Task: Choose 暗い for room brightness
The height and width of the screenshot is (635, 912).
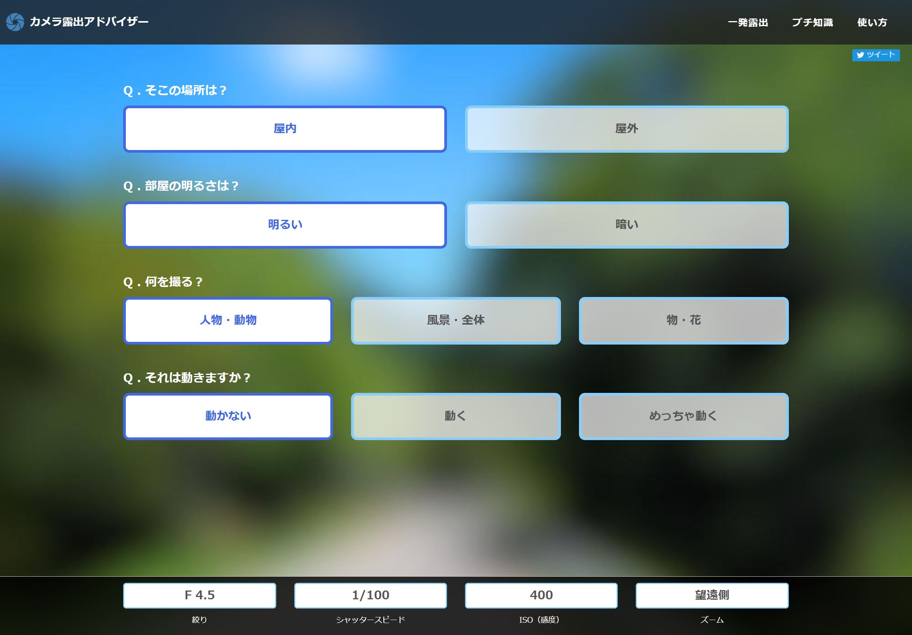Action: pyautogui.click(x=627, y=224)
